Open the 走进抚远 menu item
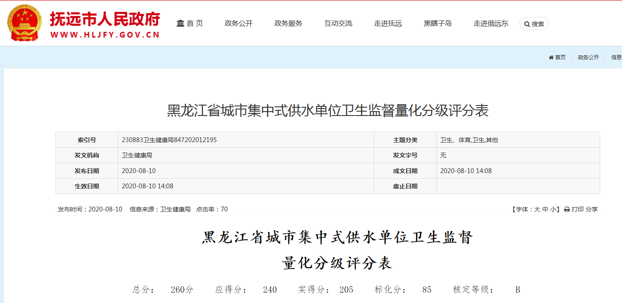622x303 pixels. click(x=388, y=24)
